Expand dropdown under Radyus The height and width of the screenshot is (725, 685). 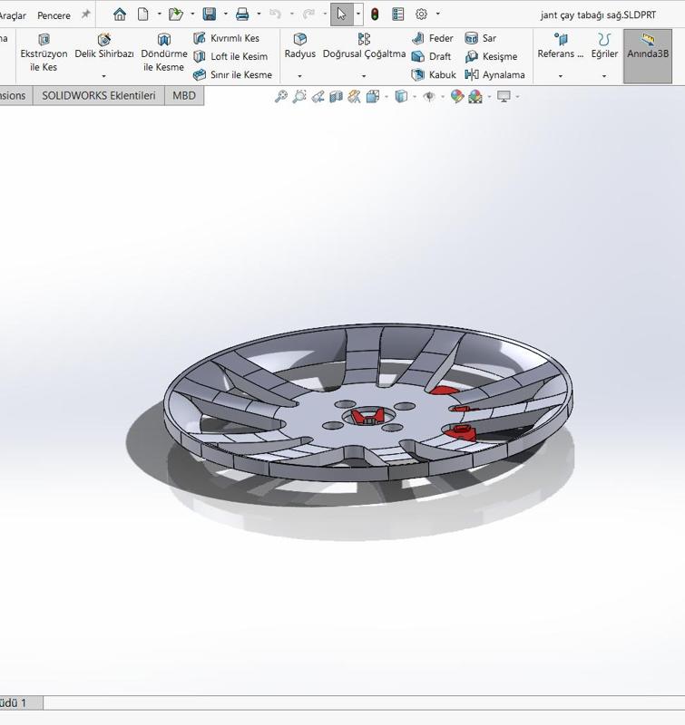(x=299, y=76)
